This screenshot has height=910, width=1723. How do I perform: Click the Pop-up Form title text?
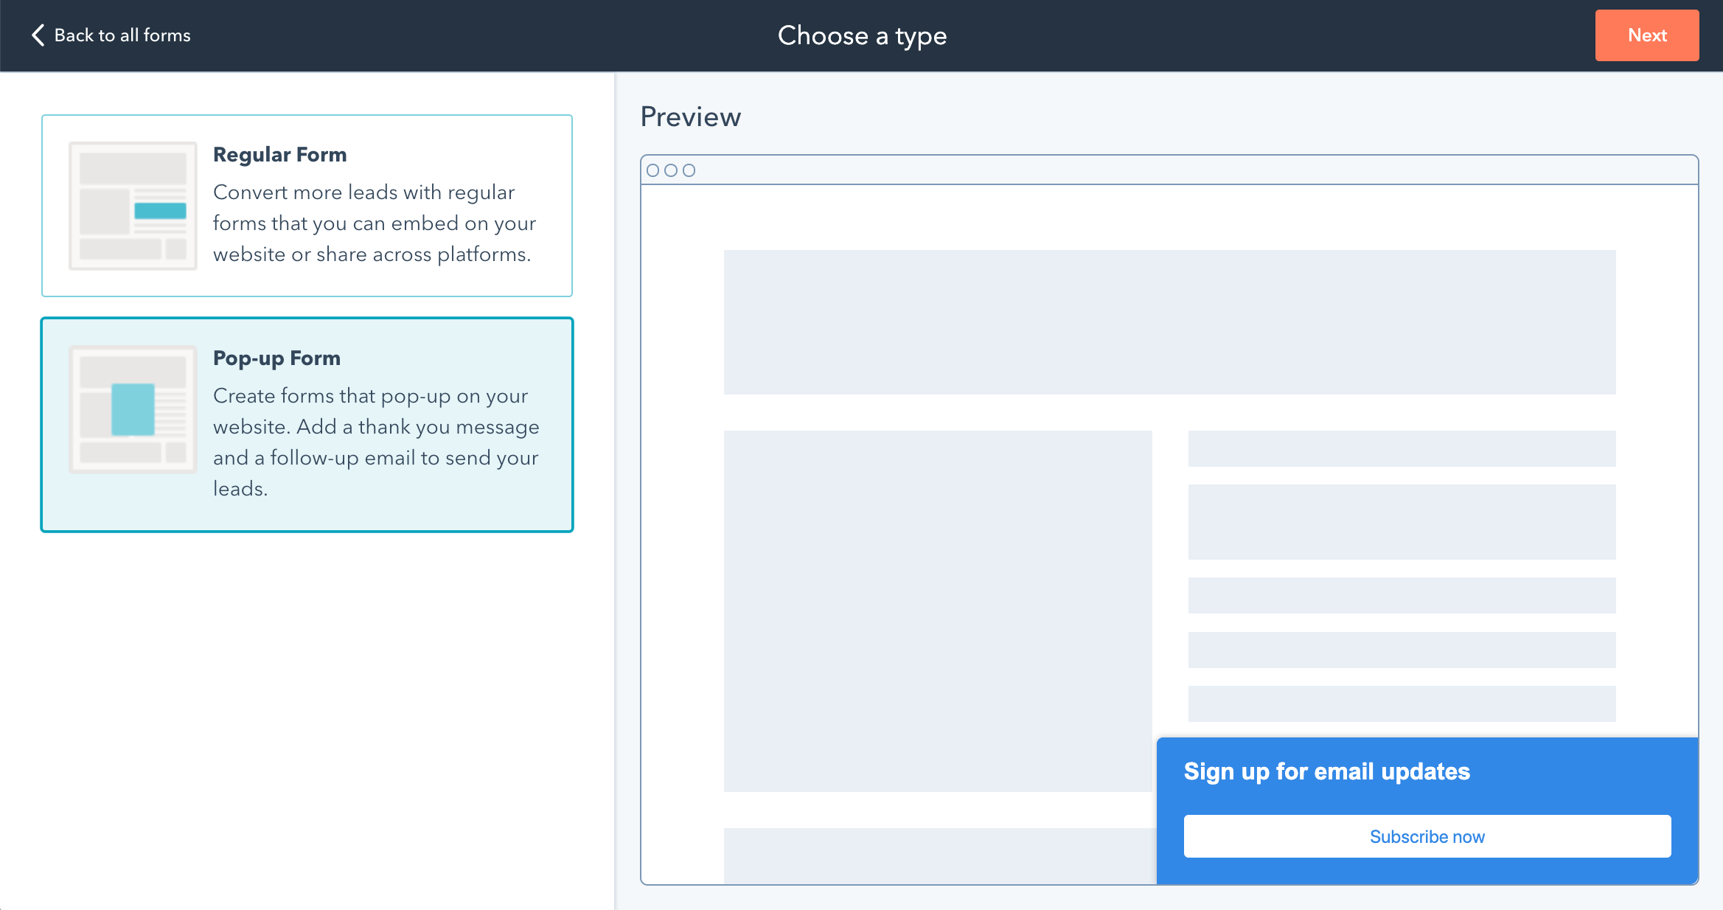point(276,358)
